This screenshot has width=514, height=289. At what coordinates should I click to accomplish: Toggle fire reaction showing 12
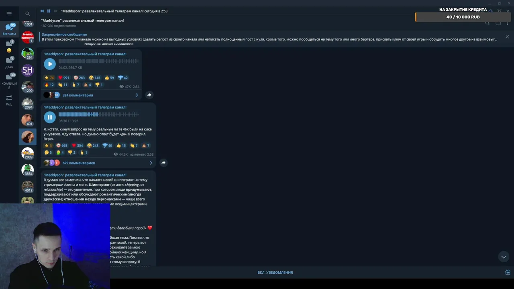click(50, 85)
